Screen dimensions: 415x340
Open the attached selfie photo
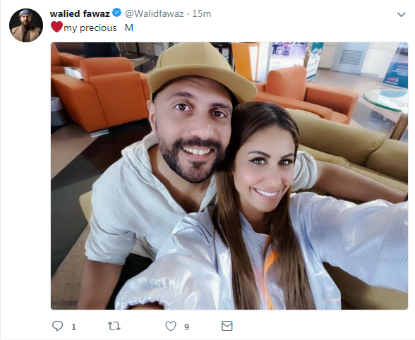(229, 176)
